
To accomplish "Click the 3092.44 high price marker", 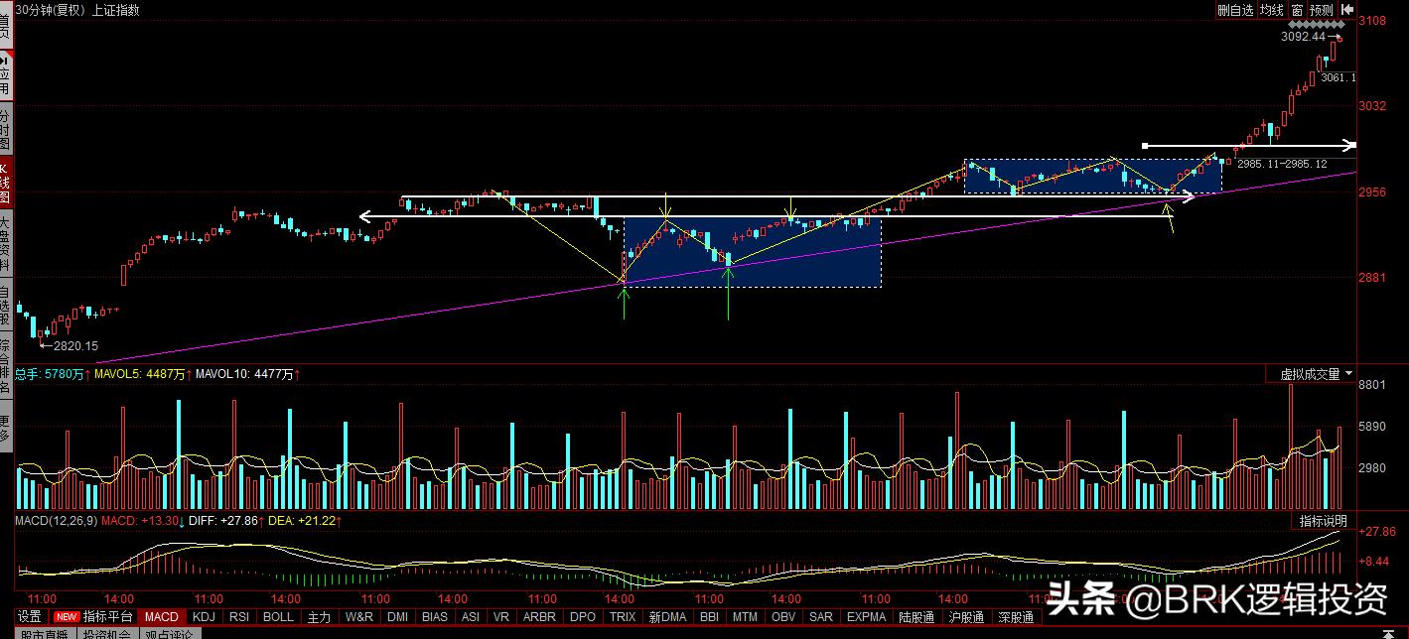I will (x=1303, y=37).
